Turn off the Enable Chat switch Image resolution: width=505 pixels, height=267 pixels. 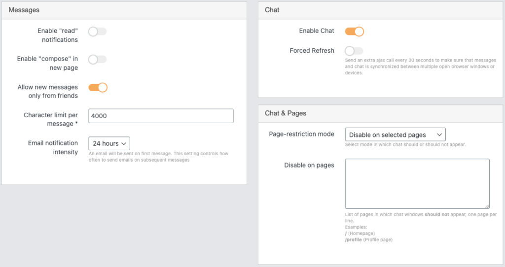[x=354, y=32]
